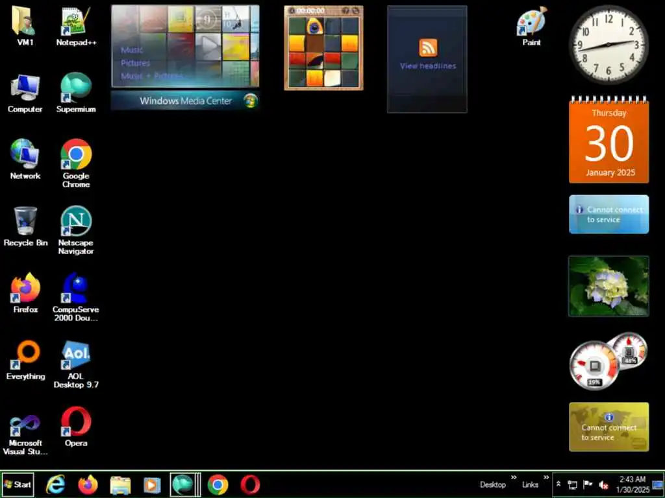Click the muted volume tray icon
The height and width of the screenshot is (498, 665).
click(x=603, y=485)
